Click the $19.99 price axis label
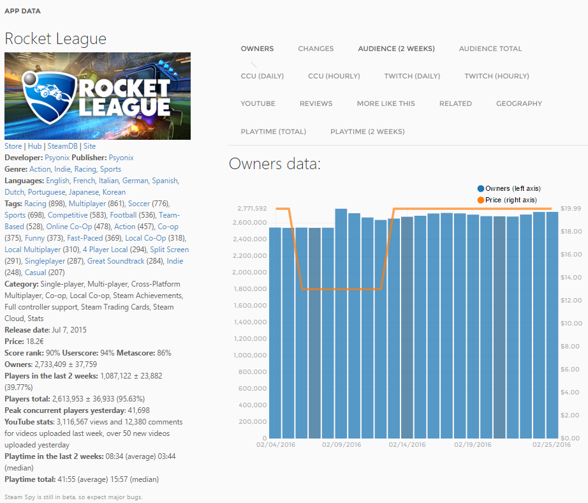This screenshot has height=503, width=588. point(571,209)
